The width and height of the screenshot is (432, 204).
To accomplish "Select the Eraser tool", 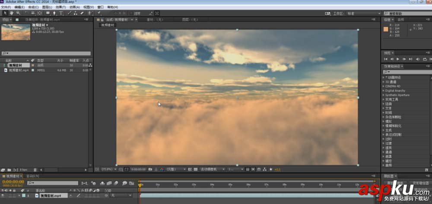I will 82,13.
